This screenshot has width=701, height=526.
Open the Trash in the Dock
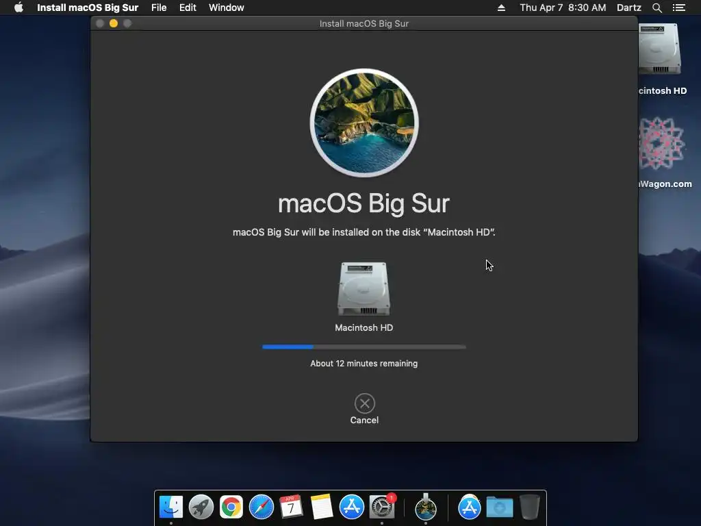[x=529, y=507]
